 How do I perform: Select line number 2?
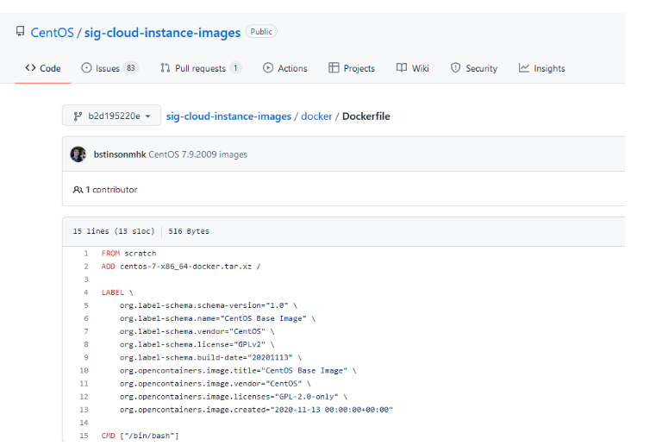point(85,267)
